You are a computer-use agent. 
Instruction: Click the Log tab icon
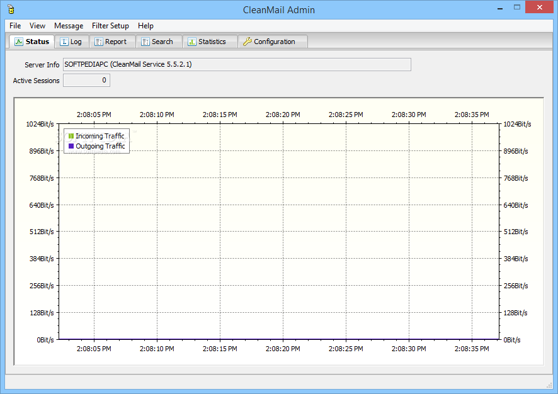pos(64,42)
